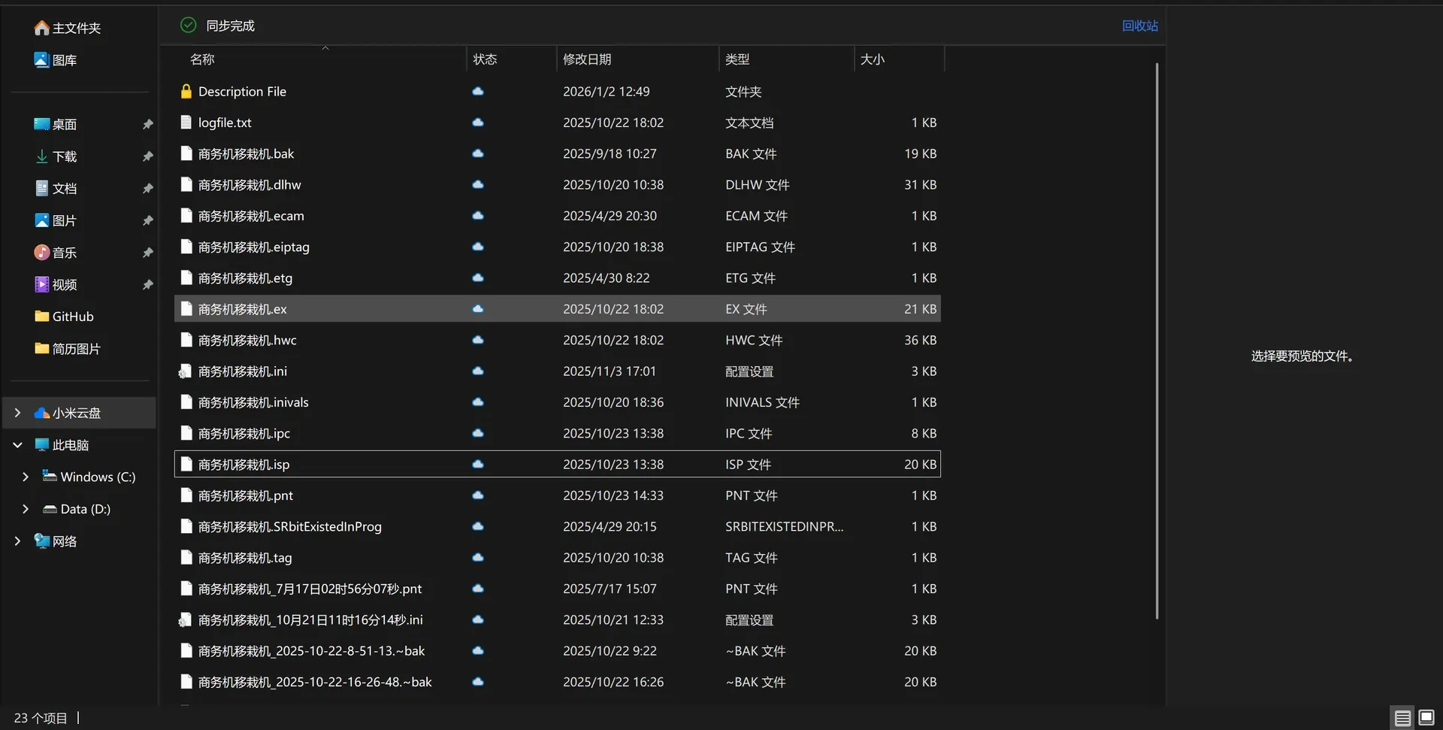
Task: Open the 简历图片 folder icon in sidebar
Action: pyautogui.click(x=42, y=349)
